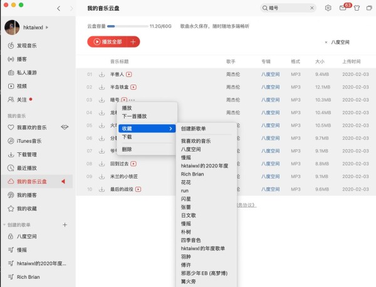Choose 创建新歌单 in submenu
The image size is (376, 287).
(193, 128)
